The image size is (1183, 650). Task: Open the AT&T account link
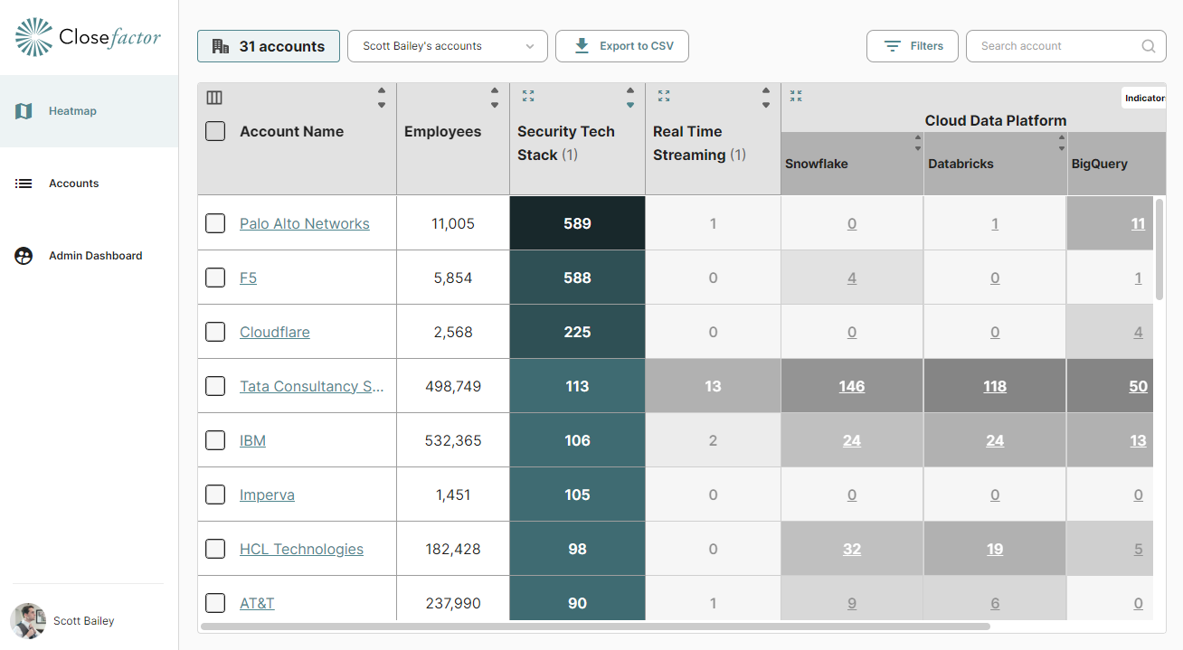tap(257, 603)
